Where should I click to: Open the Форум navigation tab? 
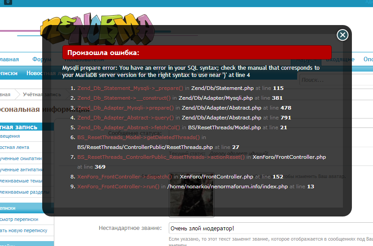pyautogui.click(x=42, y=59)
